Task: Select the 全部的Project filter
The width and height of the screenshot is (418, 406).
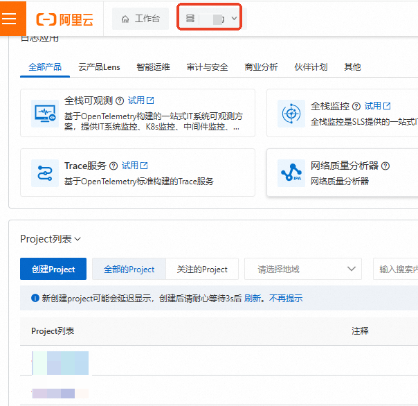Action: tap(129, 269)
